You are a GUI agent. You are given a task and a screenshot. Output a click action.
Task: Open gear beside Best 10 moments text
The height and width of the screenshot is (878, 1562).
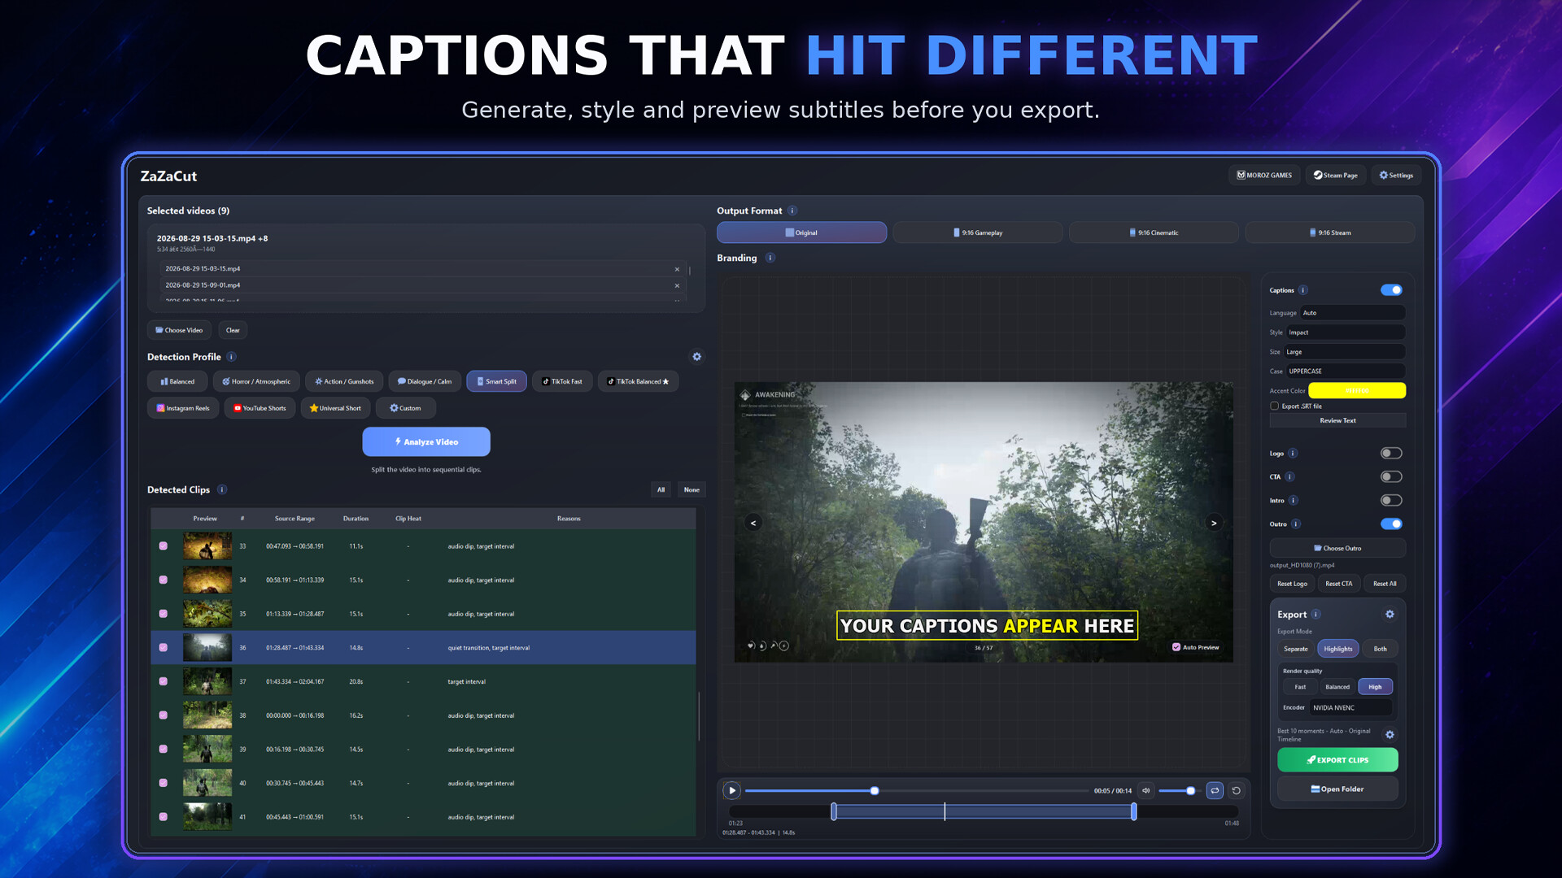point(1390,735)
